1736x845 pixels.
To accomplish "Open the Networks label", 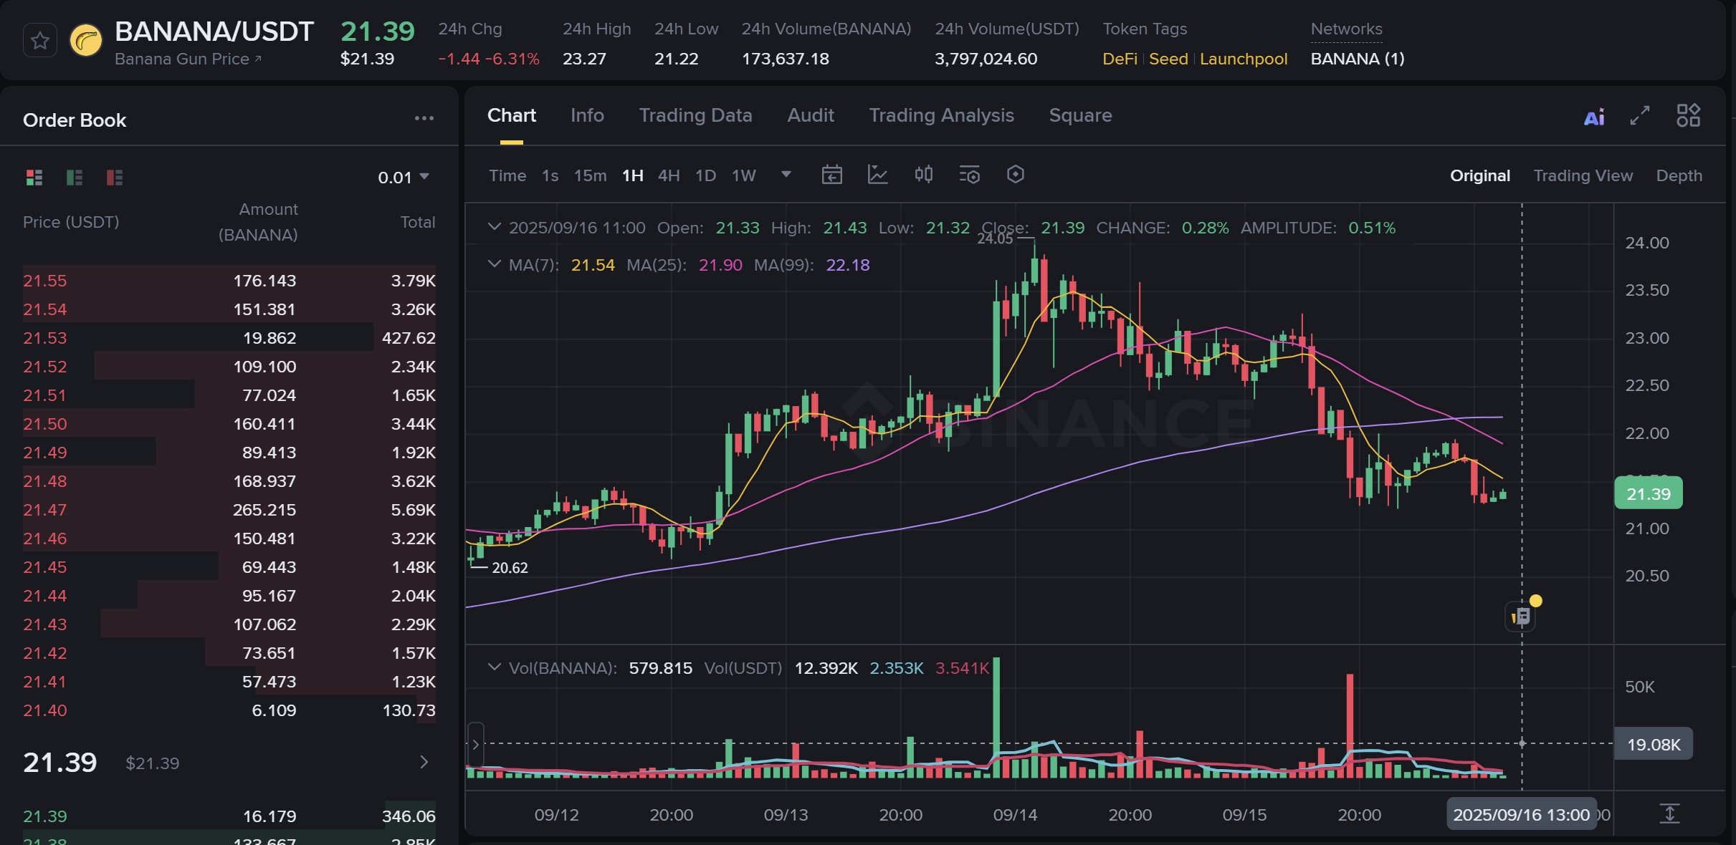I will [x=1346, y=29].
